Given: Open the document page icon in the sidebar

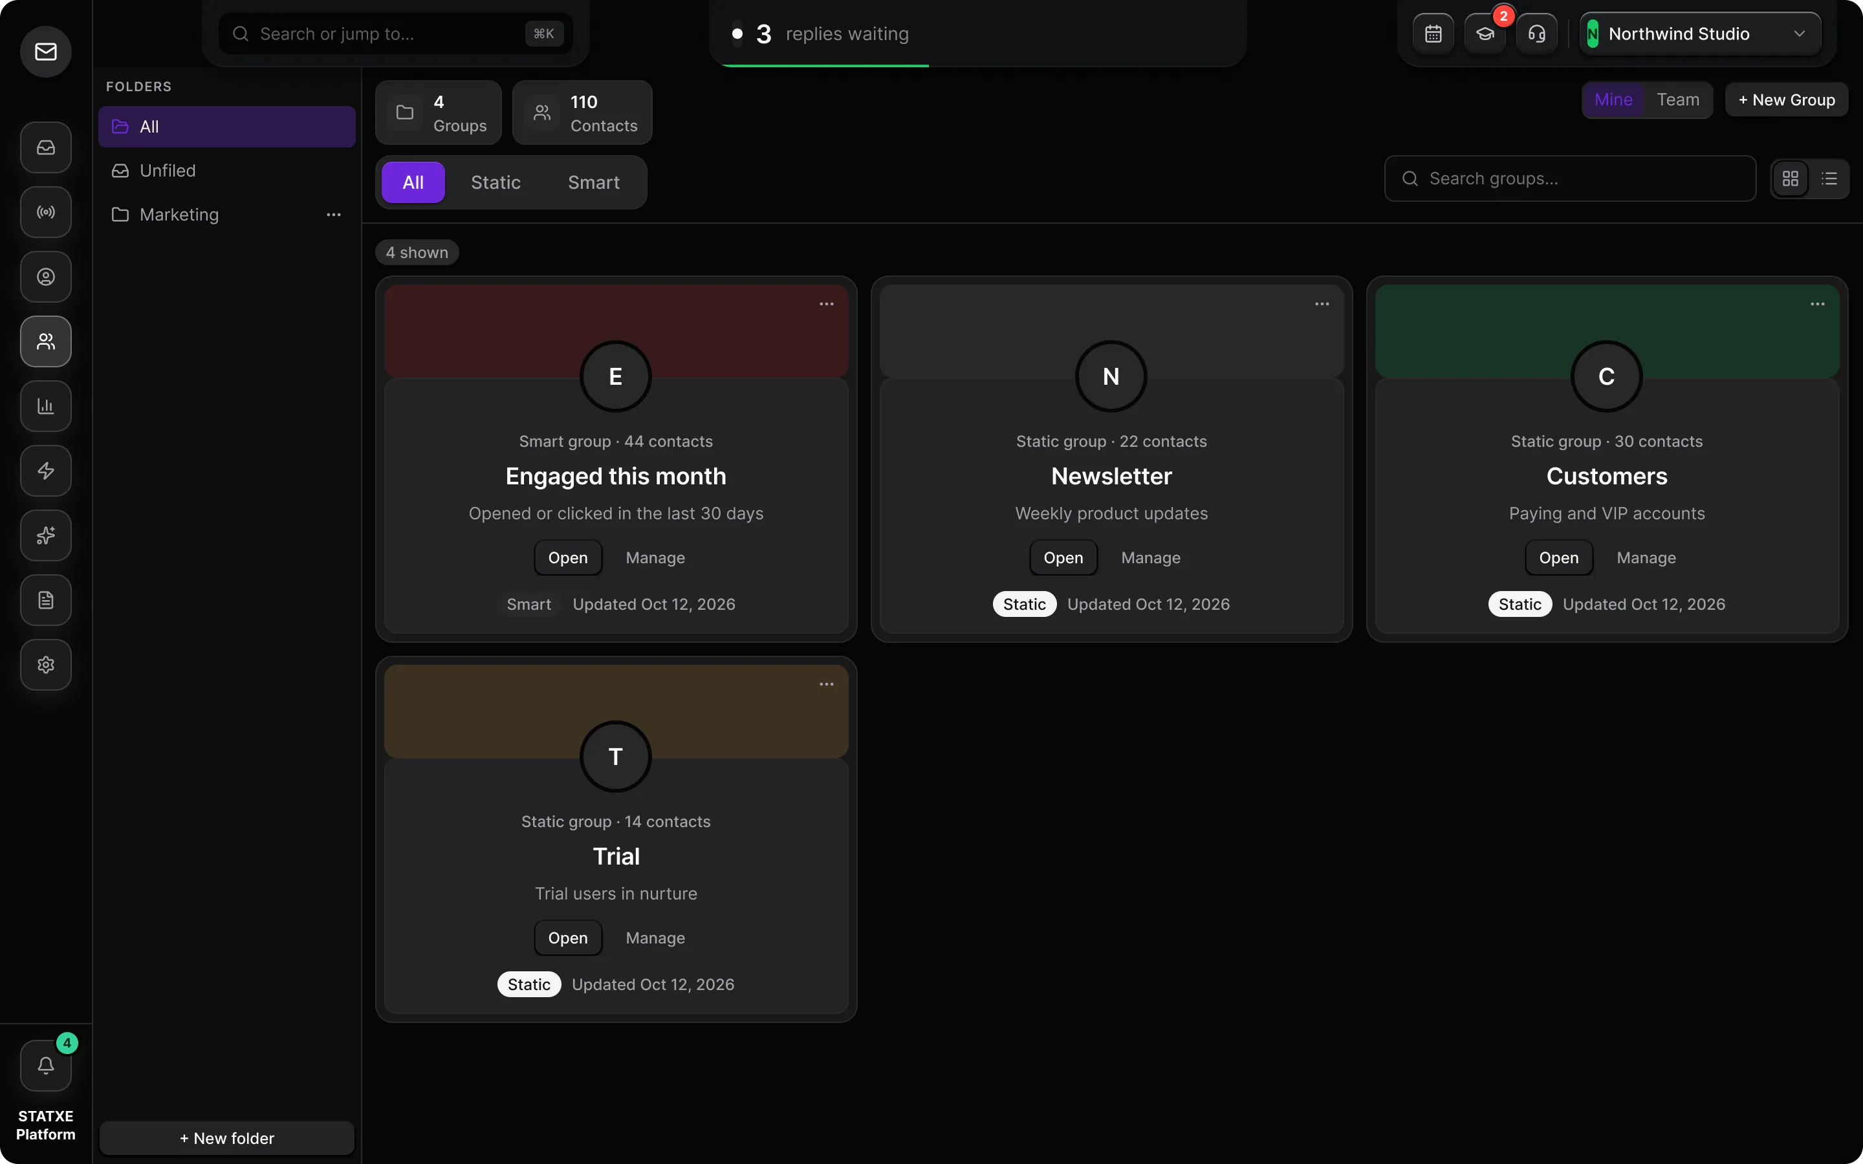Looking at the screenshot, I should pos(45,599).
